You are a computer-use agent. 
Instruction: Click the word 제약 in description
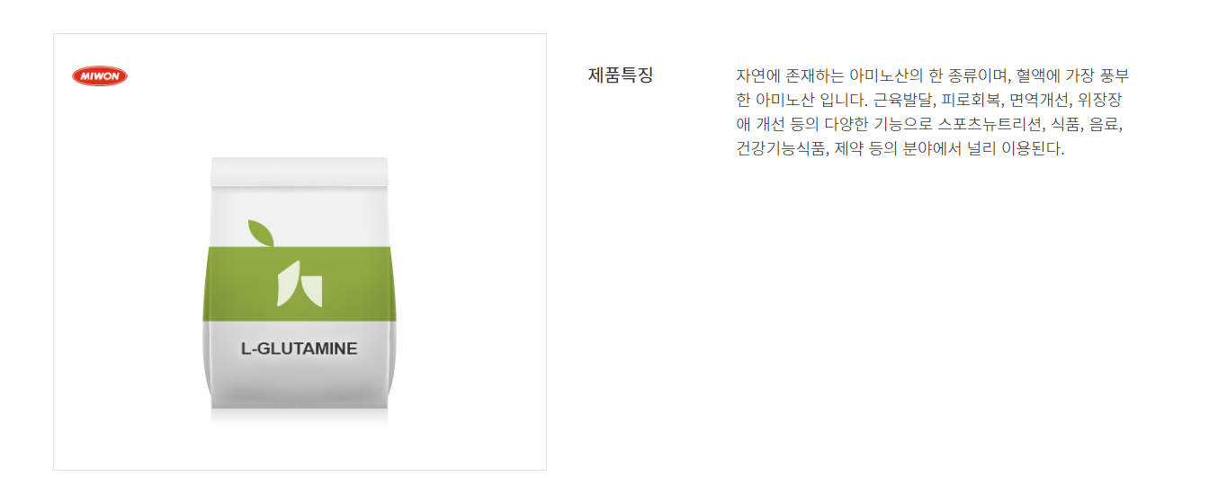coord(847,148)
